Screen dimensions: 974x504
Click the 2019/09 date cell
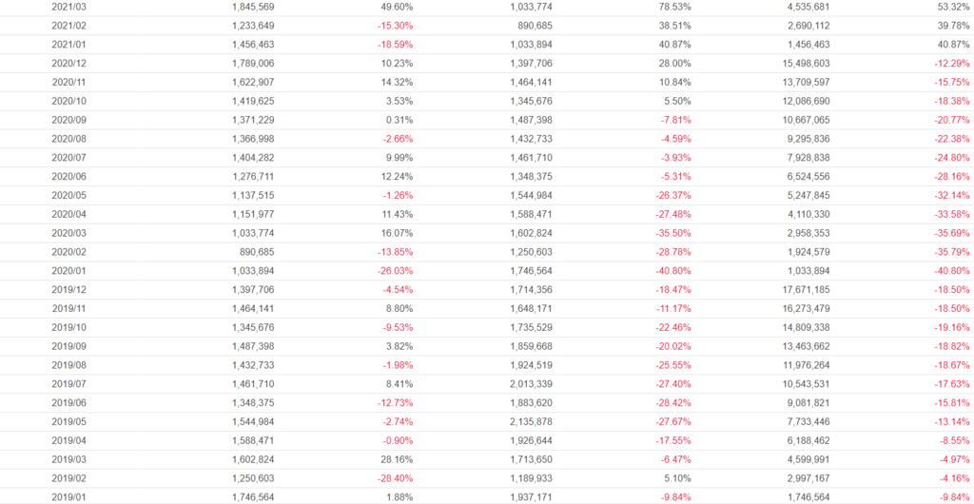(x=69, y=346)
